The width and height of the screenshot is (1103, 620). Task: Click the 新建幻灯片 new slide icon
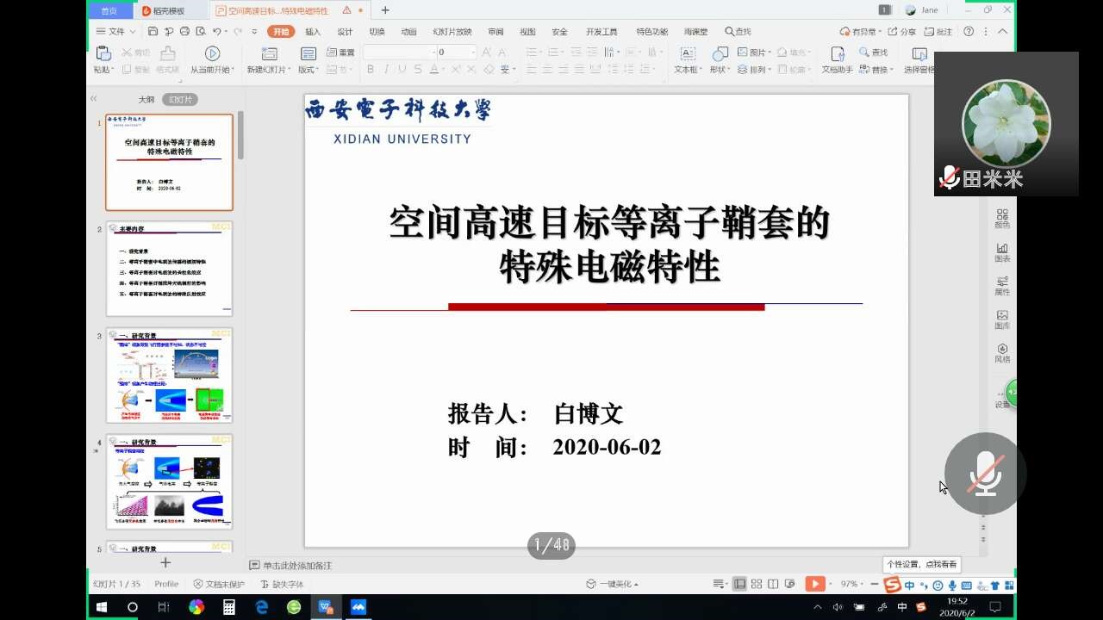click(x=268, y=53)
